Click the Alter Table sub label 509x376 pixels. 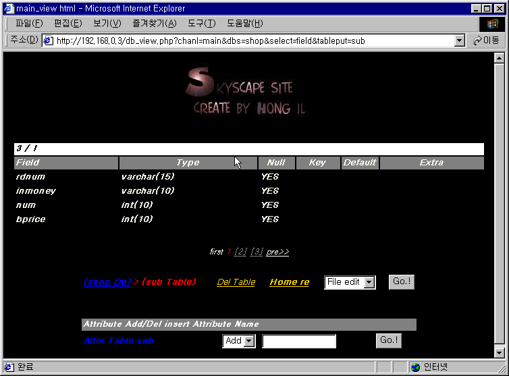pyautogui.click(x=119, y=341)
